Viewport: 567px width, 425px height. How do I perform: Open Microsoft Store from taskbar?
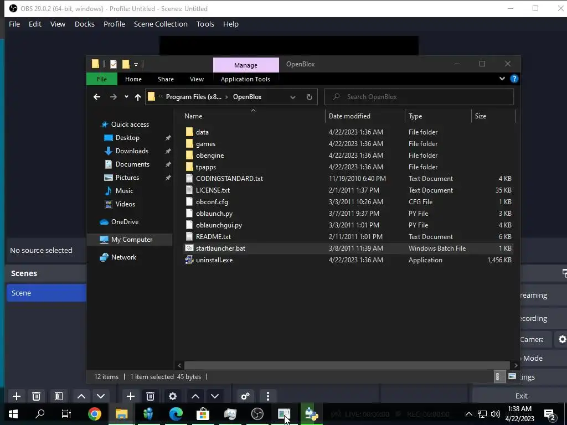[203, 414]
